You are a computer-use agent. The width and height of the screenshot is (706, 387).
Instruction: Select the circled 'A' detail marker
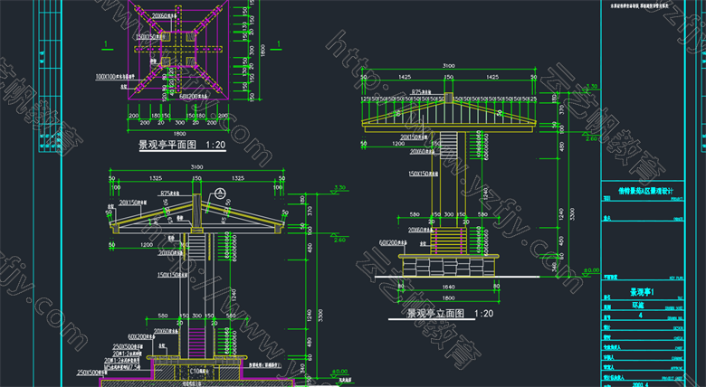(220, 193)
